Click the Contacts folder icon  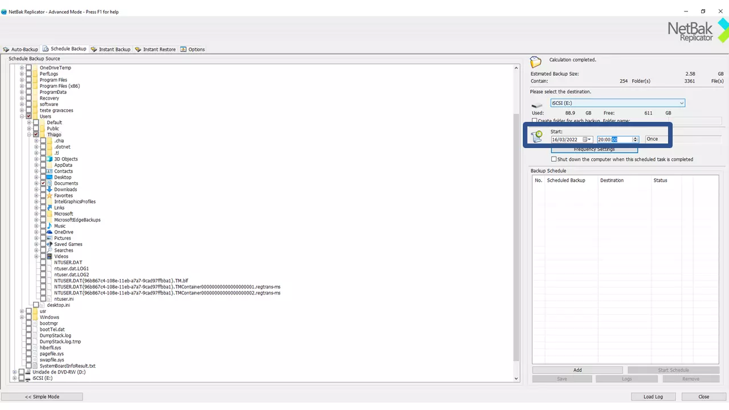[x=50, y=171]
